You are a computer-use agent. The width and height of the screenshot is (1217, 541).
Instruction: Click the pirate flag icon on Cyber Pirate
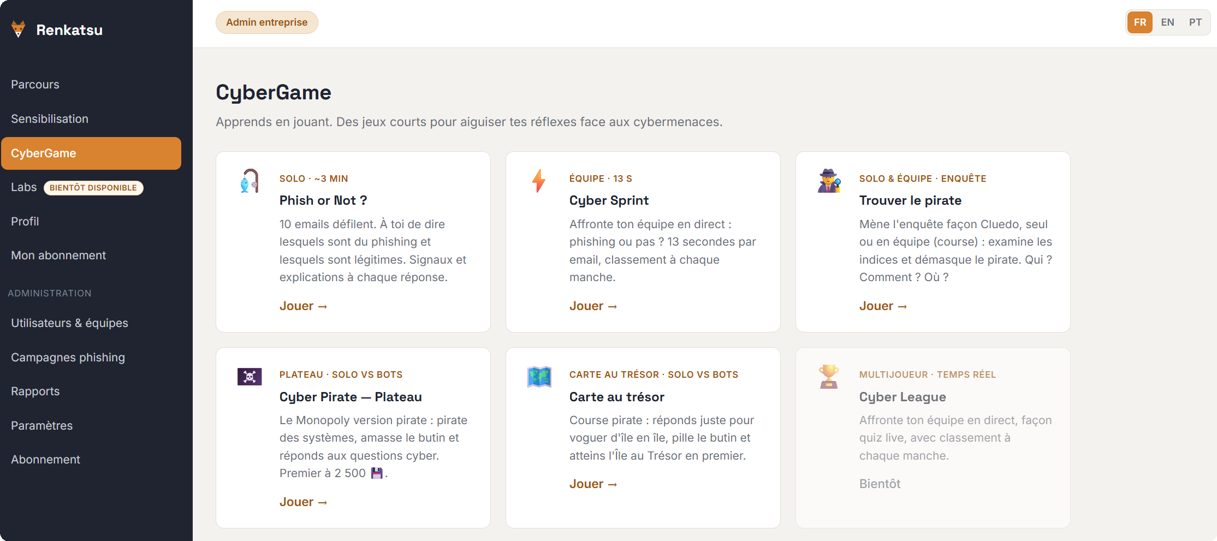pyautogui.click(x=250, y=377)
